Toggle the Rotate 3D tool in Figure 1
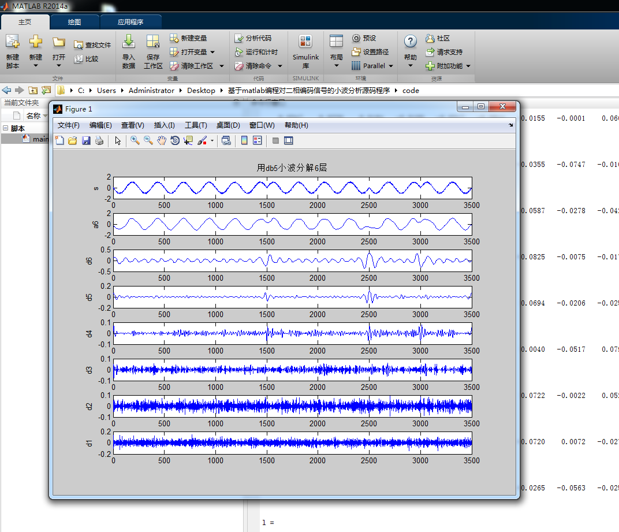This screenshot has width=619, height=532. (x=175, y=140)
